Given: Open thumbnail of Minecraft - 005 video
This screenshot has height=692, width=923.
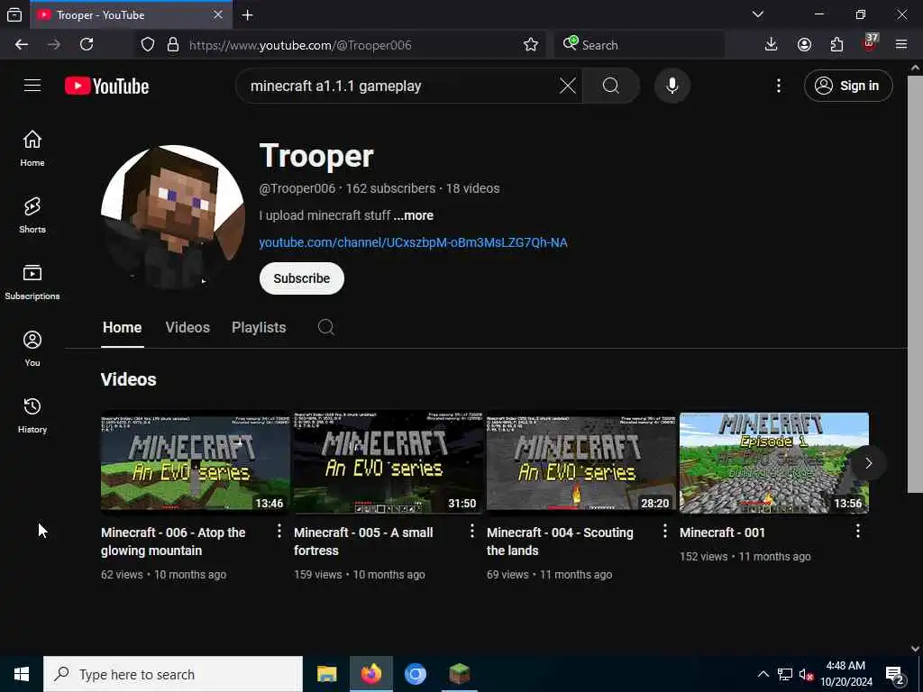Looking at the screenshot, I should click(388, 462).
